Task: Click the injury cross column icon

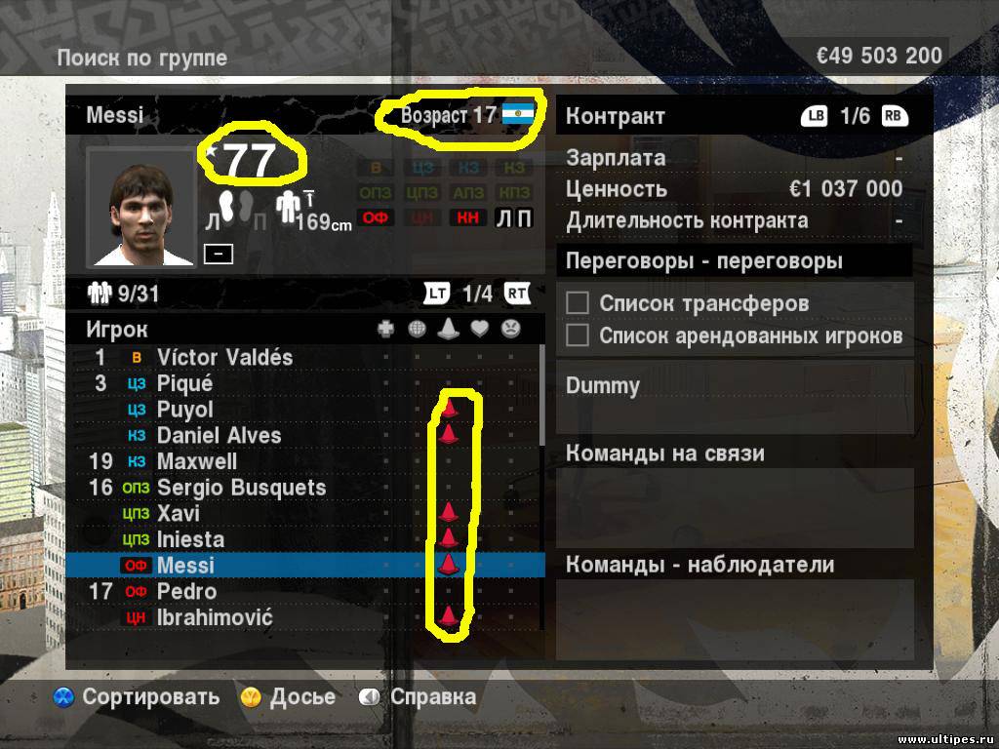Action: [385, 329]
